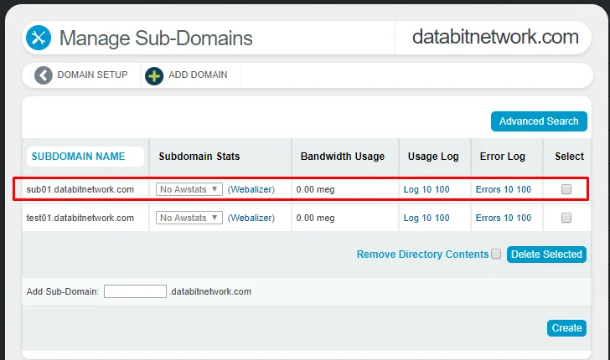The height and width of the screenshot is (360, 610).
Task: Open the Awstats dropdown for sub01
Action: point(189,189)
